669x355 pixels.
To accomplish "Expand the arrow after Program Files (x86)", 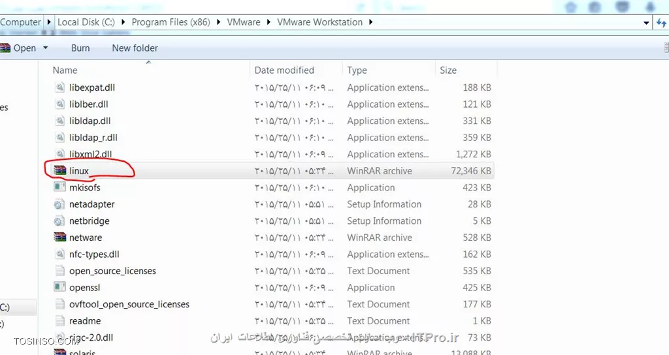I will coord(218,22).
